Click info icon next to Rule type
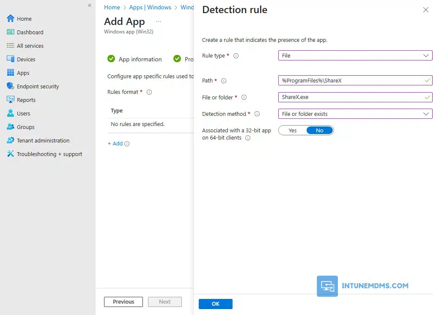433x315 pixels. (236, 56)
